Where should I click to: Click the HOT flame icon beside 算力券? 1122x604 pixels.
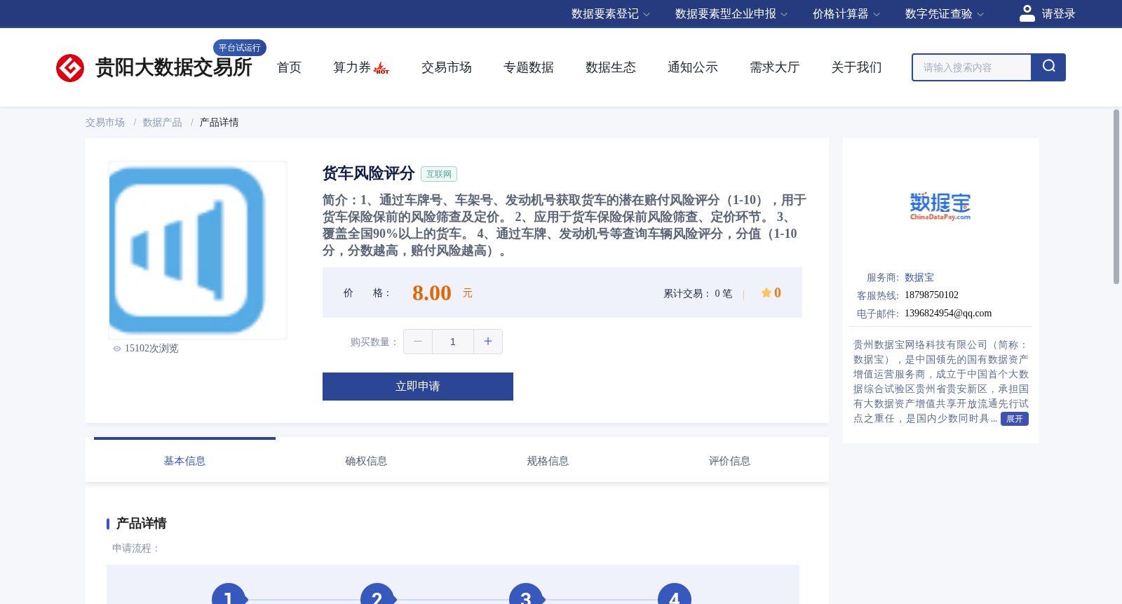point(381,68)
